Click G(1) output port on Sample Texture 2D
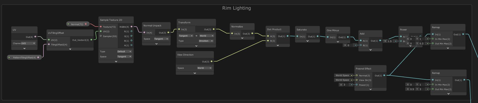The height and width of the screenshot is (103, 478). pyautogui.click(x=131, y=36)
